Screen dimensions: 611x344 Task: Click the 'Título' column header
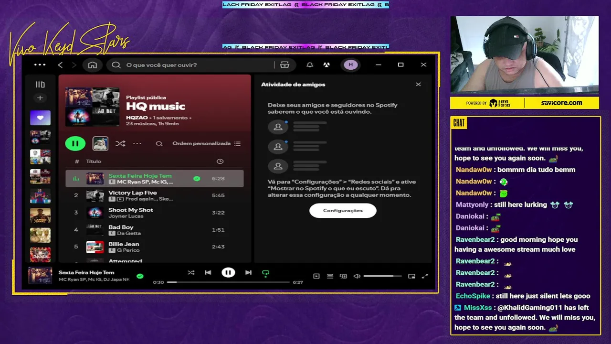pyautogui.click(x=94, y=161)
